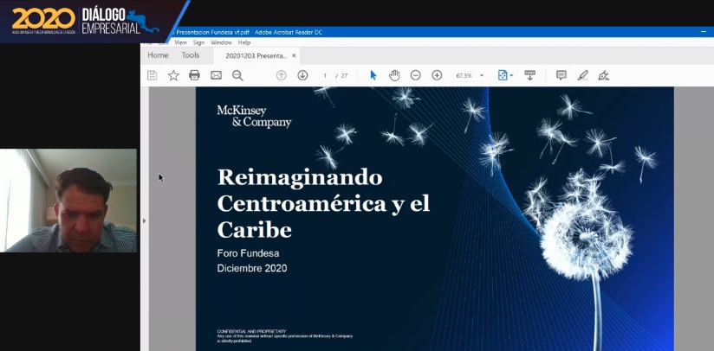Click the page number input field

(326, 75)
